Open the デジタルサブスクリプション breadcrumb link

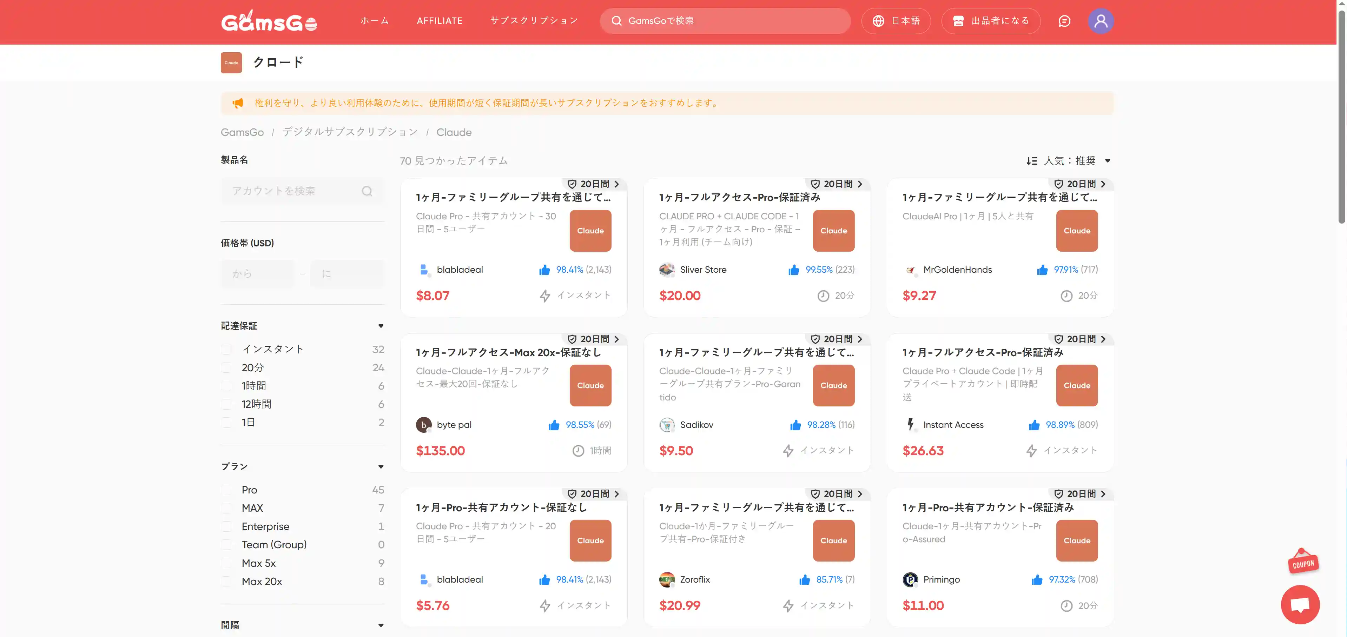pos(349,132)
